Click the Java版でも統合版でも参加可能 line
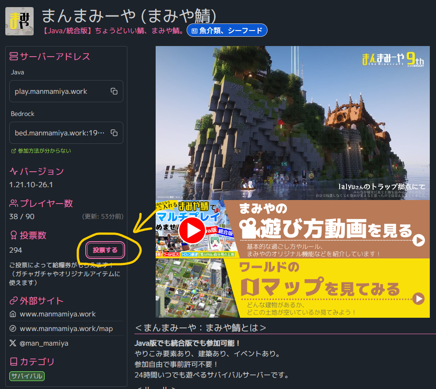The image size is (436, 389). coord(187,343)
